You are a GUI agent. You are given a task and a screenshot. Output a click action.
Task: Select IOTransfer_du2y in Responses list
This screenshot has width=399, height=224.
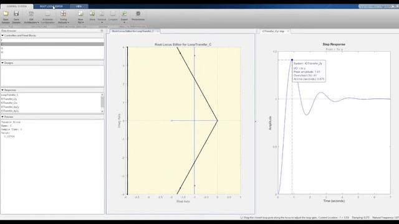click(50, 107)
